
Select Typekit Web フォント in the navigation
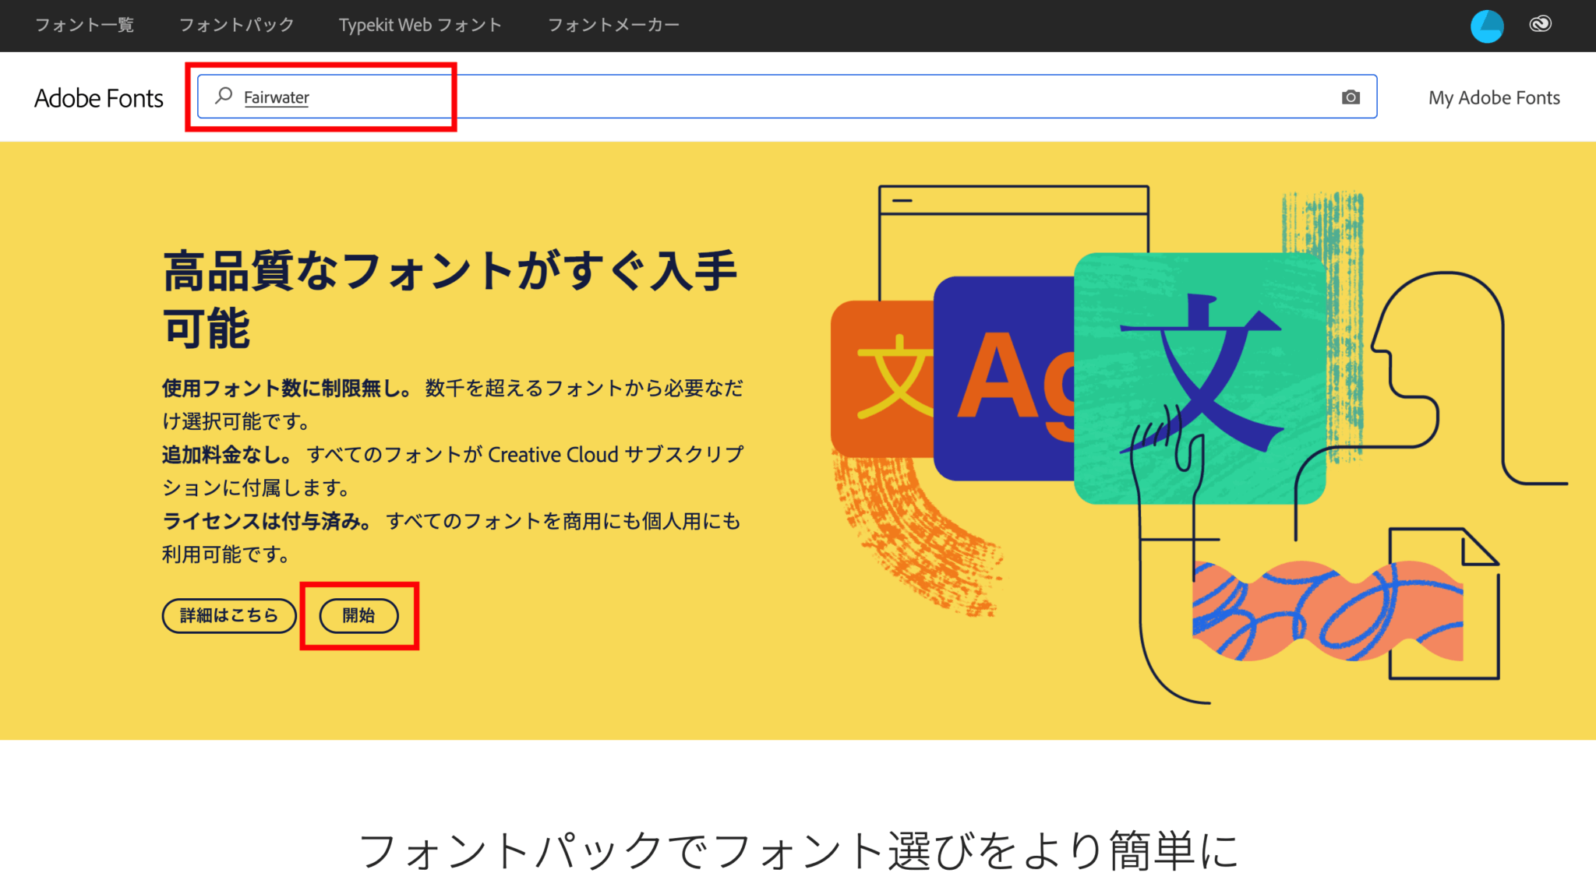point(419,25)
